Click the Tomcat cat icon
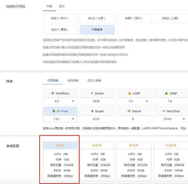Image resolution: width=188 pixels, height=184 pixels. point(129,111)
